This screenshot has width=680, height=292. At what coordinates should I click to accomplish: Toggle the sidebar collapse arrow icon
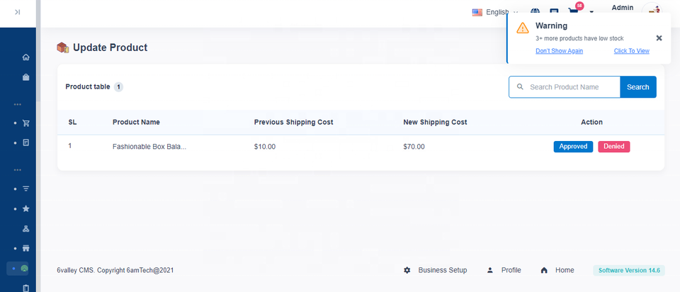(x=17, y=12)
